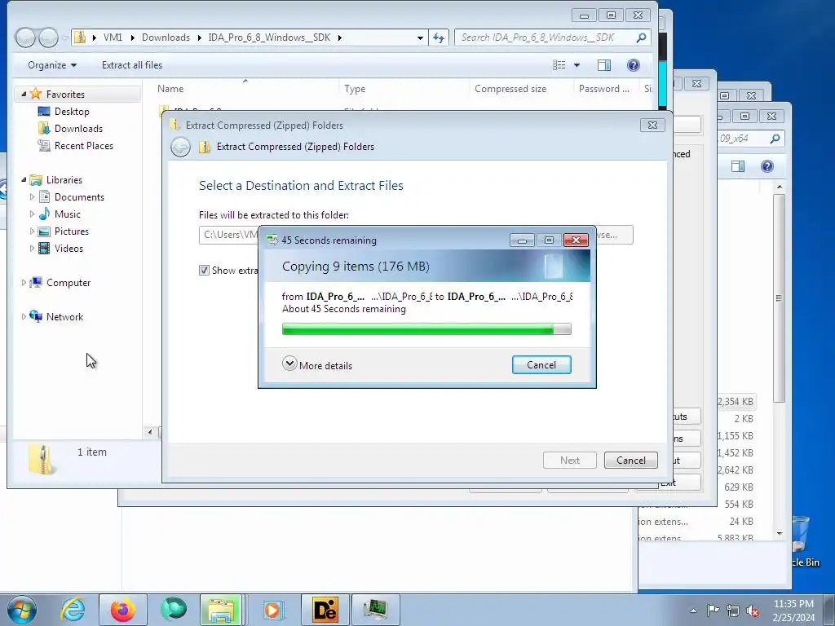835x626 pixels.
Task: Select Computer in navigation pane
Action: (68, 283)
